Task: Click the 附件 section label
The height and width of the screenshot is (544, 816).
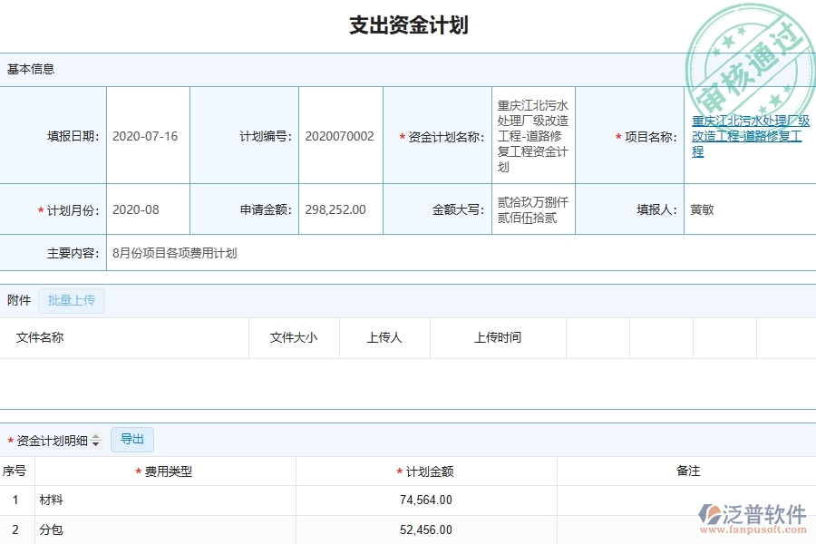Action: coord(17,300)
